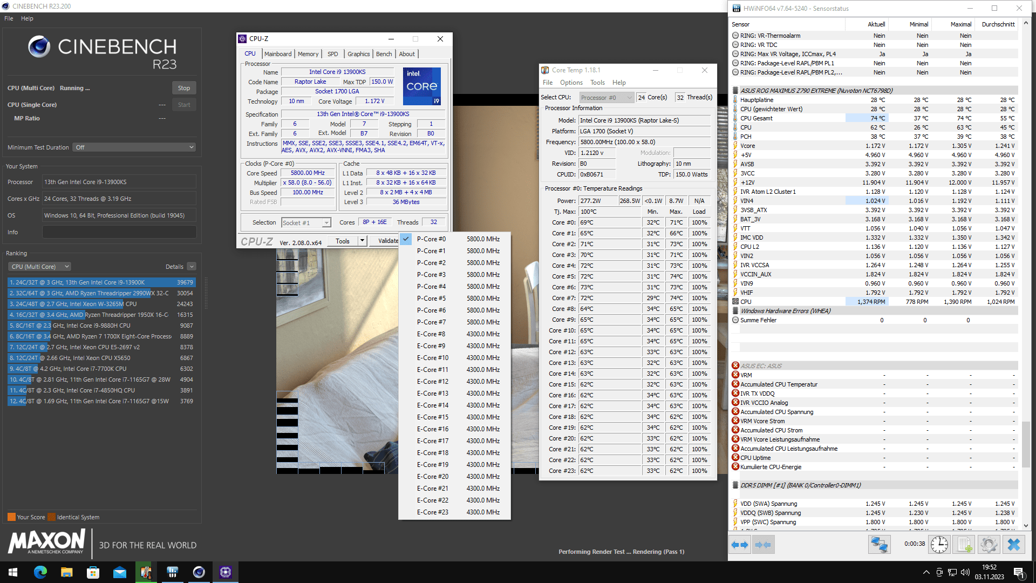Open File Explorer from taskbar
1036x583 pixels.
point(66,572)
